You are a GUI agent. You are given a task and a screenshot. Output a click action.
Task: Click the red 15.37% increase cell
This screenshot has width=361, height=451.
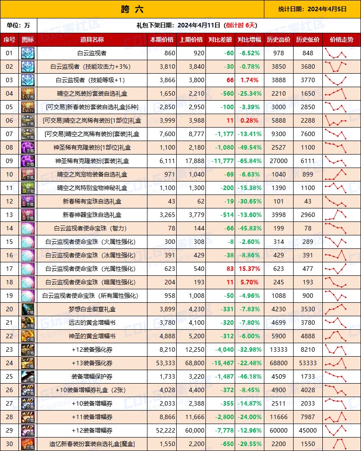point(250,269)
